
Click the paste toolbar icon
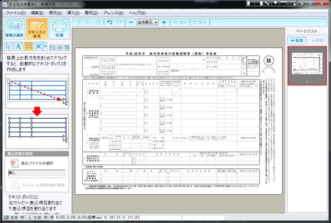(x=98, y=22)
